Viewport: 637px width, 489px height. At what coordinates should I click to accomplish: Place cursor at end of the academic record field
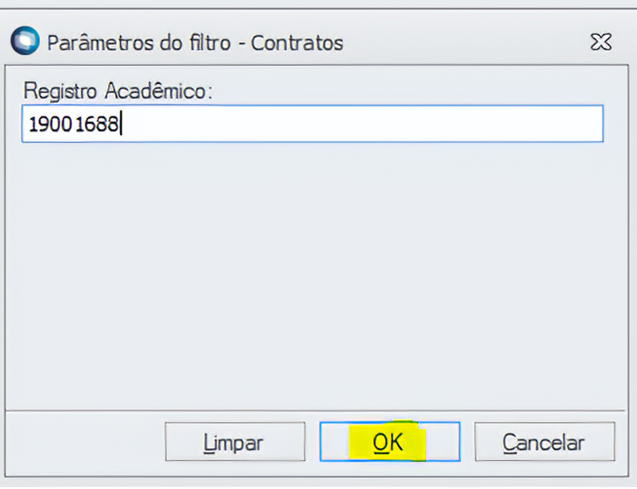coord(122,124)
